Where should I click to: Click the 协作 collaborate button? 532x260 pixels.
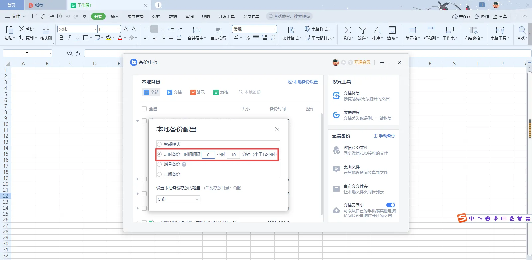482,16
